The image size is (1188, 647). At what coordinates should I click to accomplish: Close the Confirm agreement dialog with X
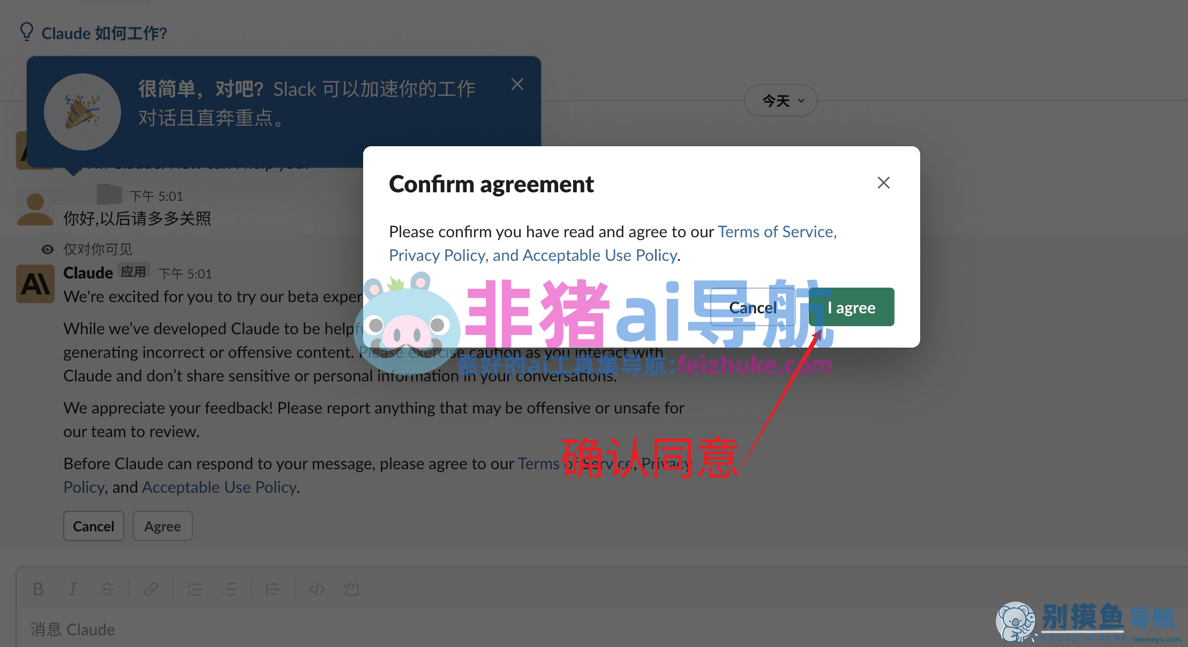[883, 183]
